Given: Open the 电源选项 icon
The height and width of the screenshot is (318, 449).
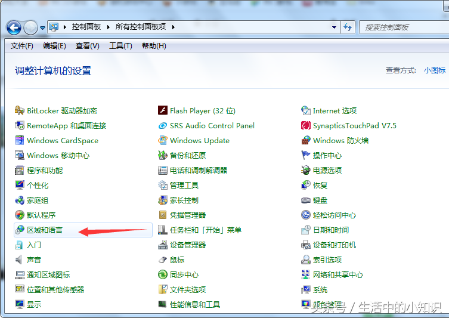Looking at the screenshot, I should [x=306, y=170].
